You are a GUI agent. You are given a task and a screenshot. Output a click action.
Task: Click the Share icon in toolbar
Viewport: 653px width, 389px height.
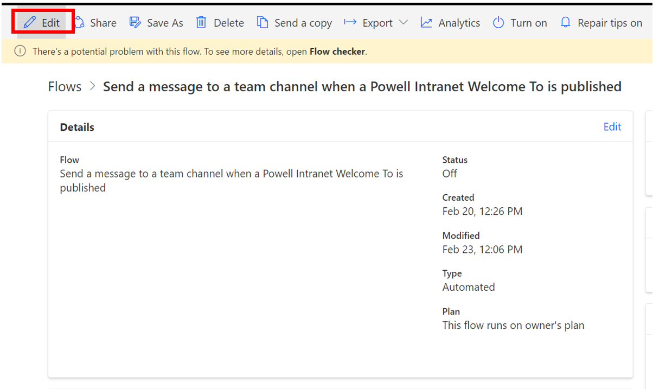point(79,23)
